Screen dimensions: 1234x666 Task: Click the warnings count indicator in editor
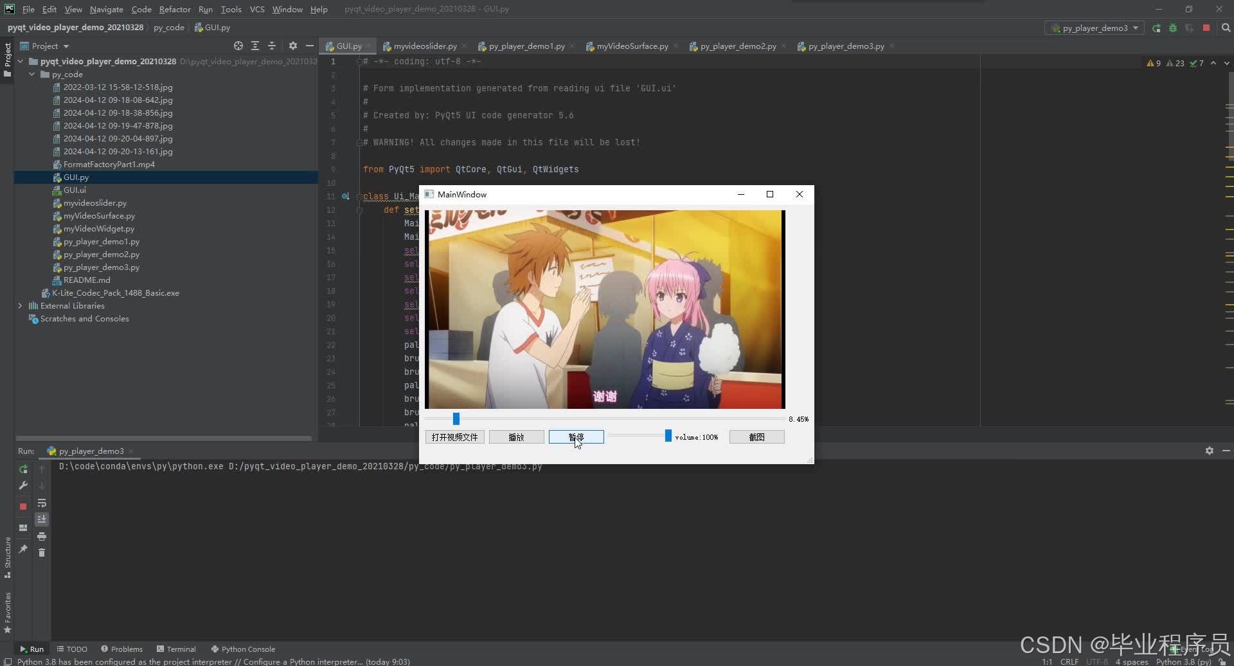tap(1154, 63)
